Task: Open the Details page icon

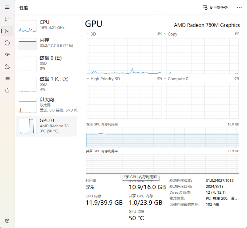Action: (x=7, y=78)
